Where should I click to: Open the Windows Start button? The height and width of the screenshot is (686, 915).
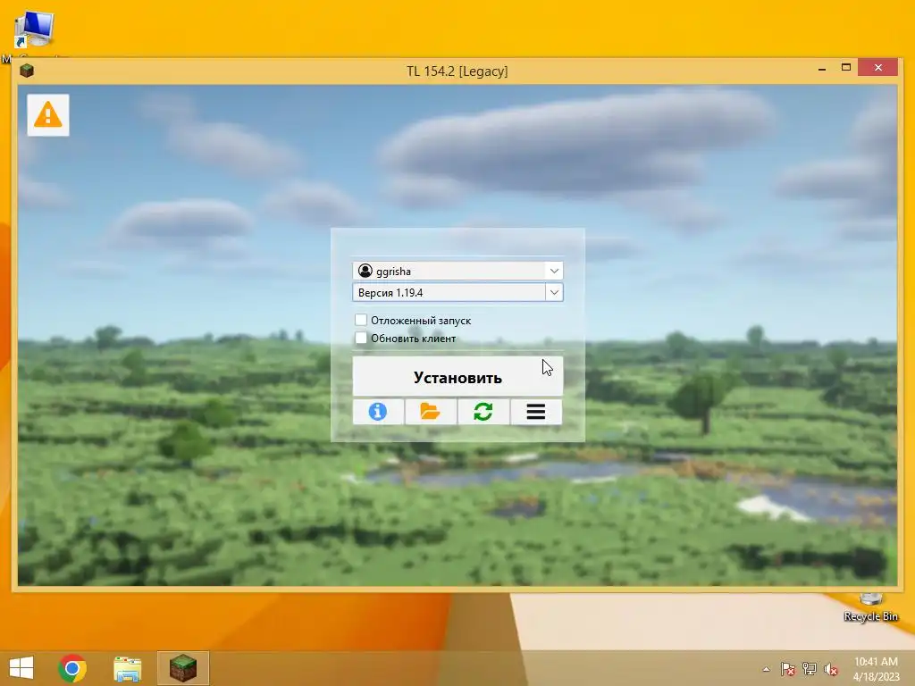21,668
